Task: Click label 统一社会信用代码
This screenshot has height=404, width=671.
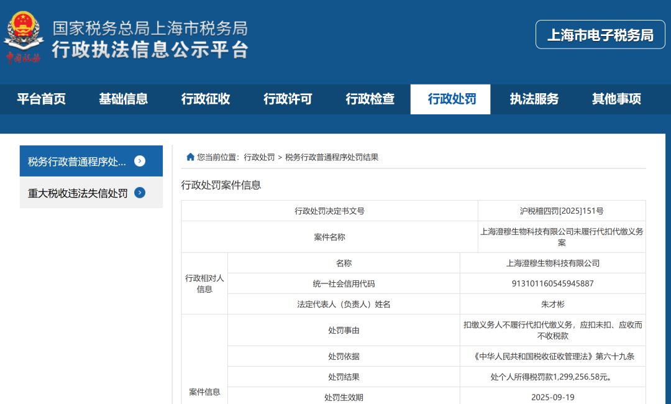Action: [344, 284]
